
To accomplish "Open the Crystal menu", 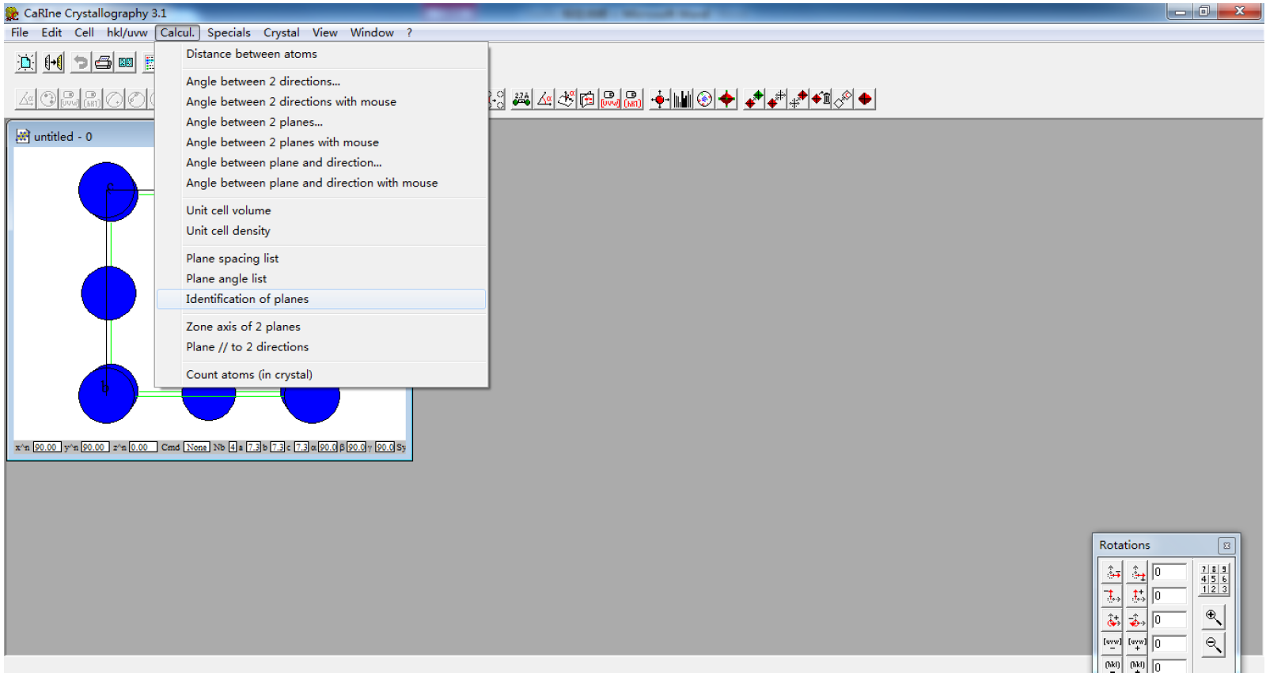I will [x=281, y=32].
